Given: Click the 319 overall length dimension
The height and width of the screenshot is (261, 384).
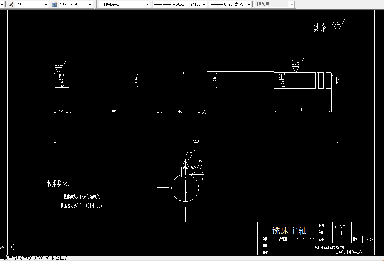Looking at the screenshot, I should [196, 141].
